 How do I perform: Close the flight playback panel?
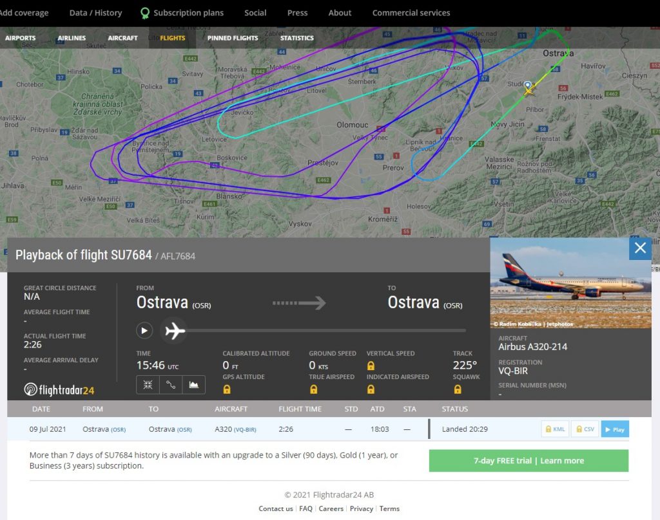click(640, 248)
